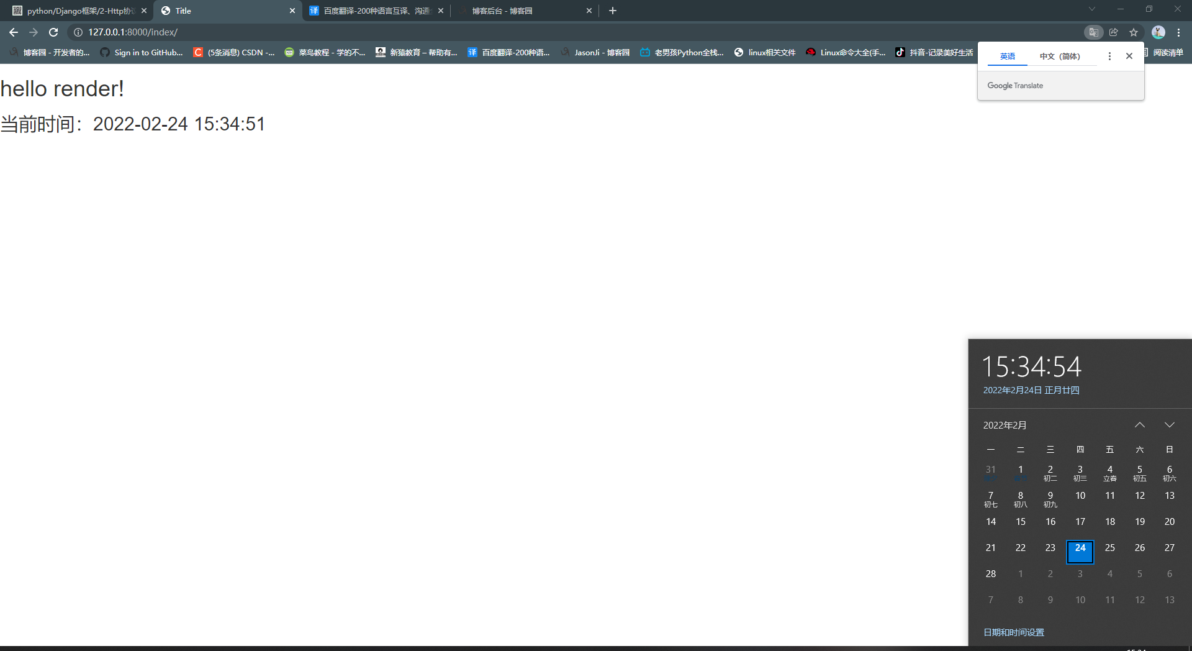Viewport: 1192px width, 651px height.
Task: Open the linux相关文件 bookmark
Action: click(765, 53)
